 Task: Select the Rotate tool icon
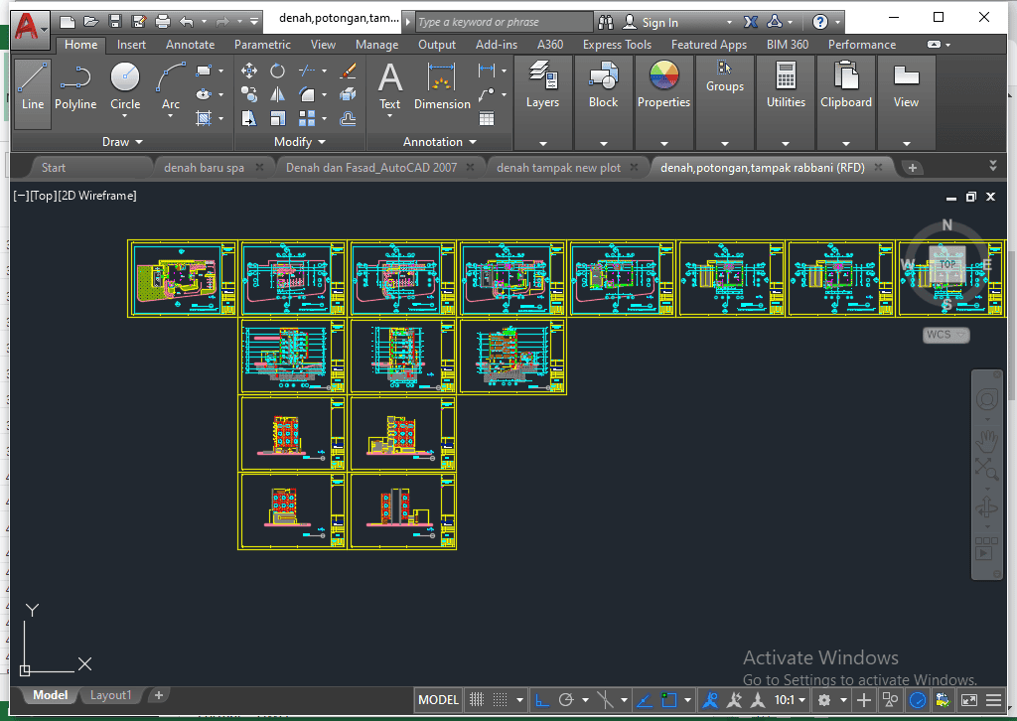(278, 71)
